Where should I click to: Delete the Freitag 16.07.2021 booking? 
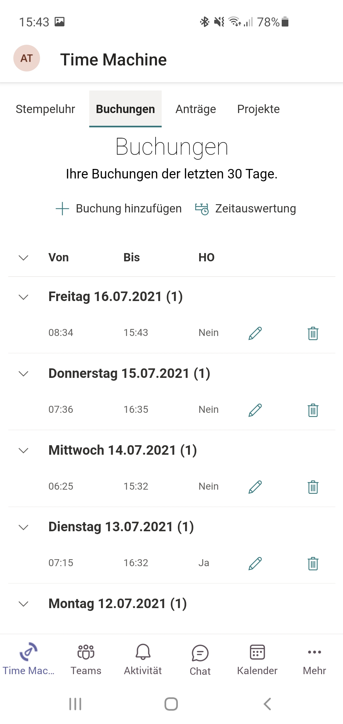click(x=313, y=333)
